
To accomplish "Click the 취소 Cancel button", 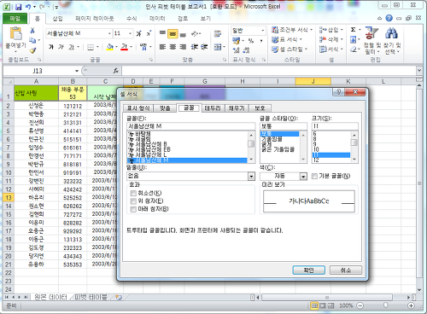I will 346,270.
